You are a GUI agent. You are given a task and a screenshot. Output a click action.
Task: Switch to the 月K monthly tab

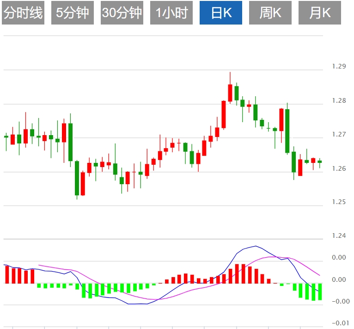click(x=320, y=12)
